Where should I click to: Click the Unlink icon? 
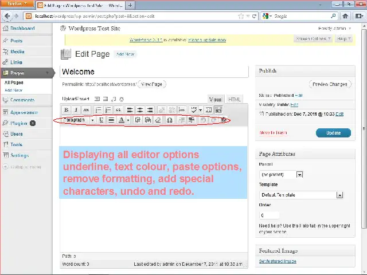171,109
